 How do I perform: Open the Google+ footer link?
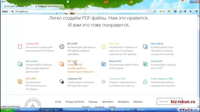tap(86, 107)
